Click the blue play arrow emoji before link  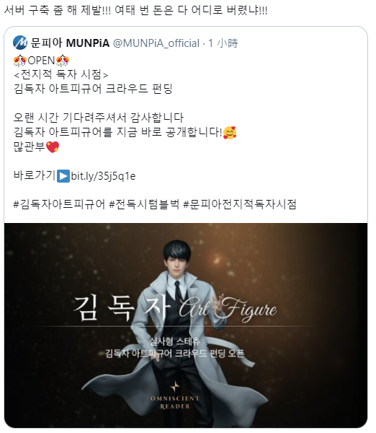(63, 176)
